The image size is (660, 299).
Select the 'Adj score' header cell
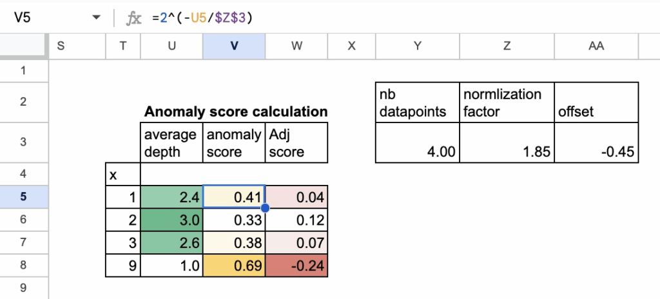click(x=296, y=143)
